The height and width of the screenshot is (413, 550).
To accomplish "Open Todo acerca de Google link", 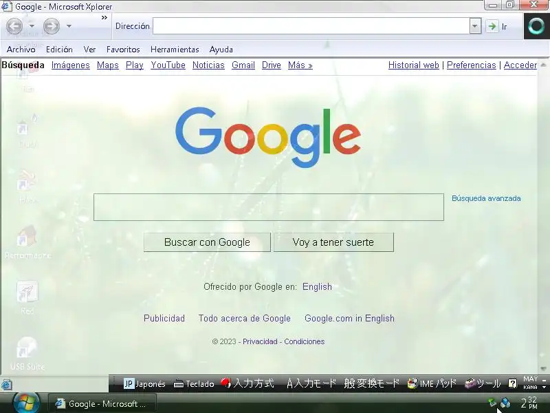I will 245,318.
